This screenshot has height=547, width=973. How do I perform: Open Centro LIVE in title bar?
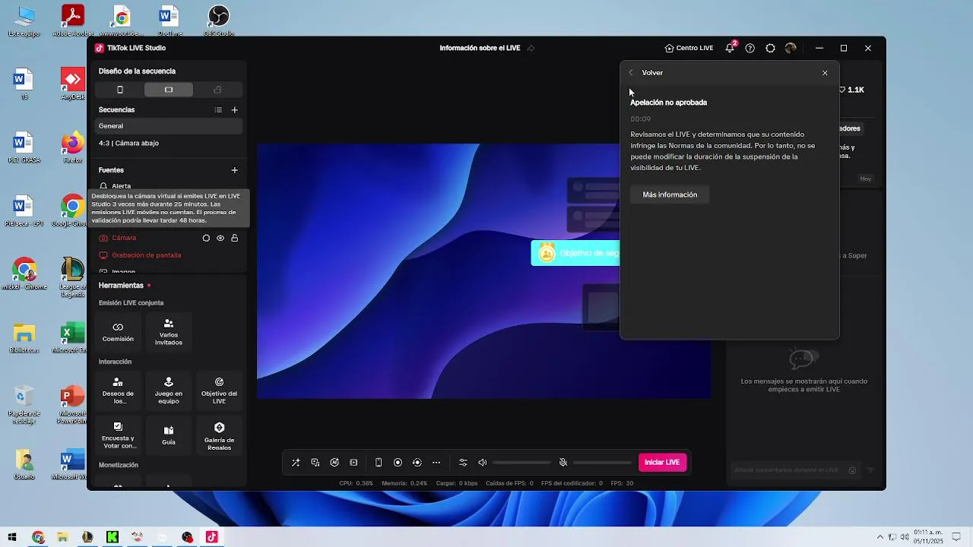(x=689, y=48)
